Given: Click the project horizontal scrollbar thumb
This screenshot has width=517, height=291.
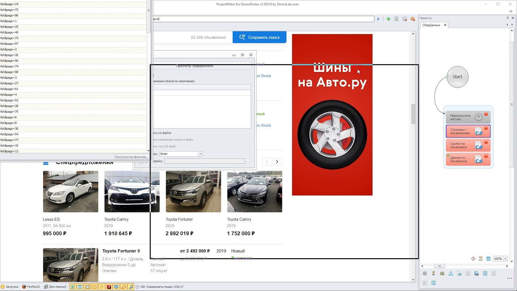Looking at the screenshot, I should (x=439, y=266).
